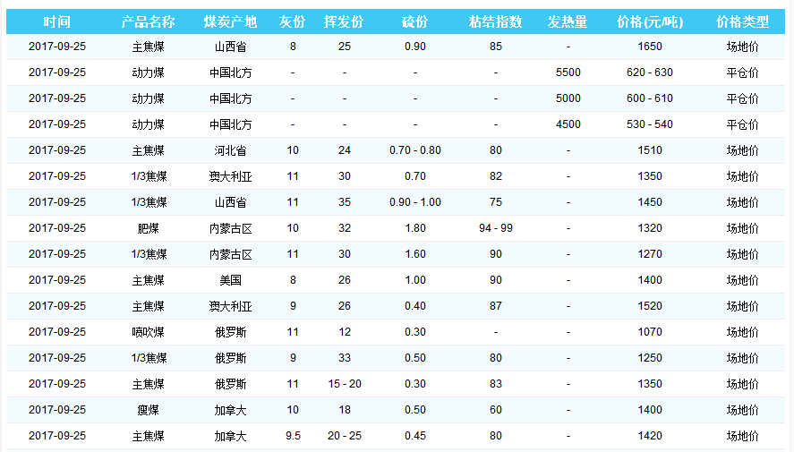Click the 产品名称 column header
Screen dimensions: 794x452
pyautogui.click(x=148, y=21)
